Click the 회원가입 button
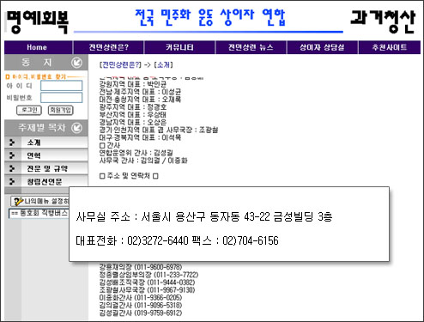 click(60, 110)
